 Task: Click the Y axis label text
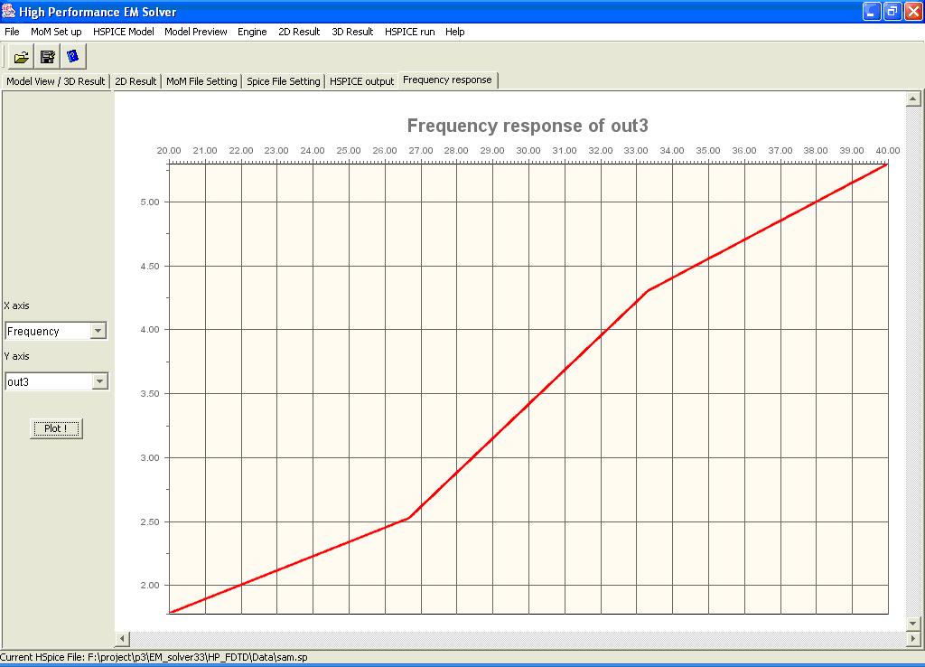(x=16, y=356)
